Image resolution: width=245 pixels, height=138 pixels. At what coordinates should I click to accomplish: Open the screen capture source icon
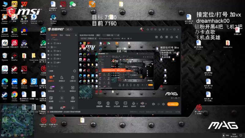[99, 104]
